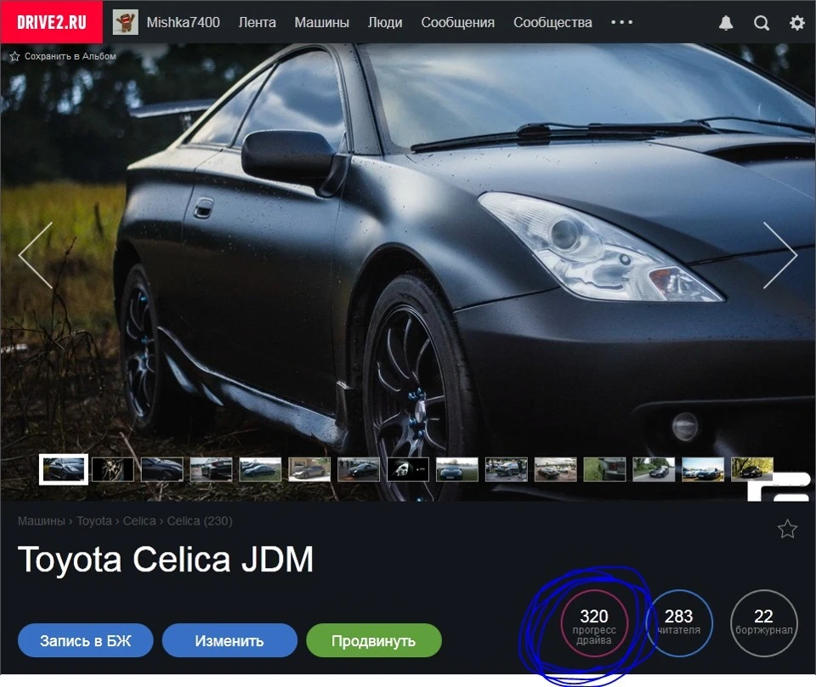
Task: Open the Celica (230) breadcrumb link
Action: pos(200,521)
